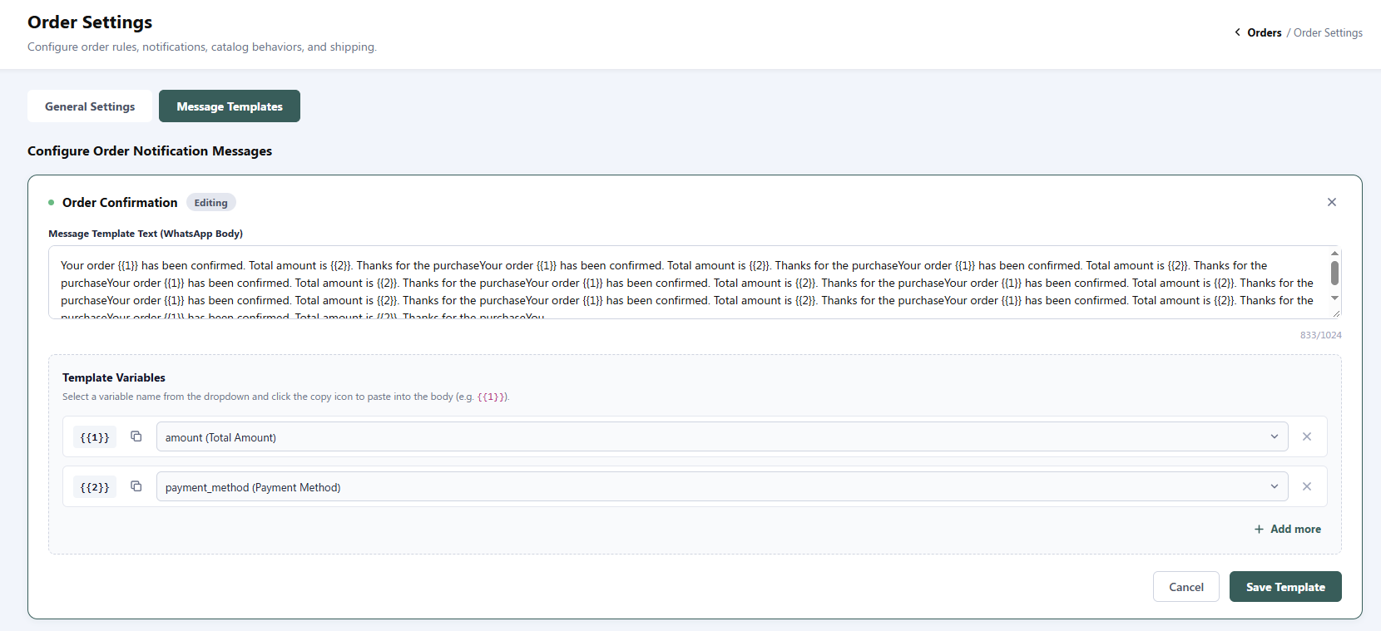This screenshot has width=1381, height=631.
Task: Click the 833/1024 character counter
Action: pos(1321,335)
